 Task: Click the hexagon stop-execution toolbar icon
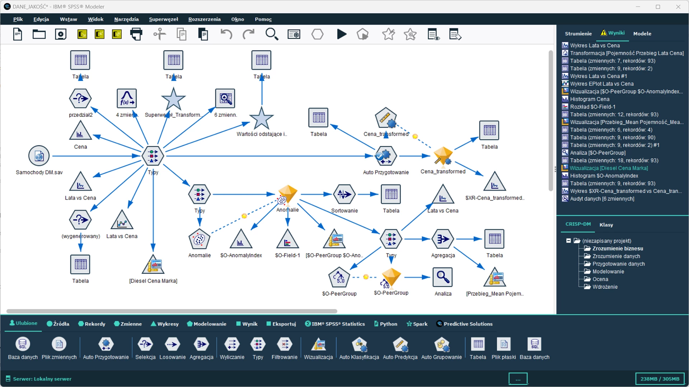point(317,34)
